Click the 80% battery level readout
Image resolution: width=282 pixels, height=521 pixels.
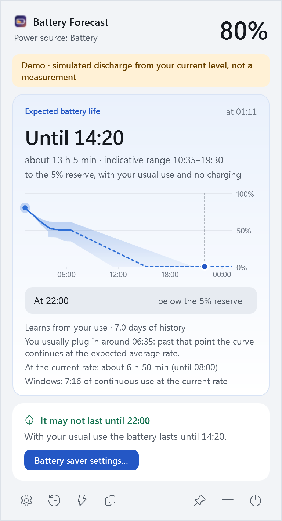click(244, 31)
